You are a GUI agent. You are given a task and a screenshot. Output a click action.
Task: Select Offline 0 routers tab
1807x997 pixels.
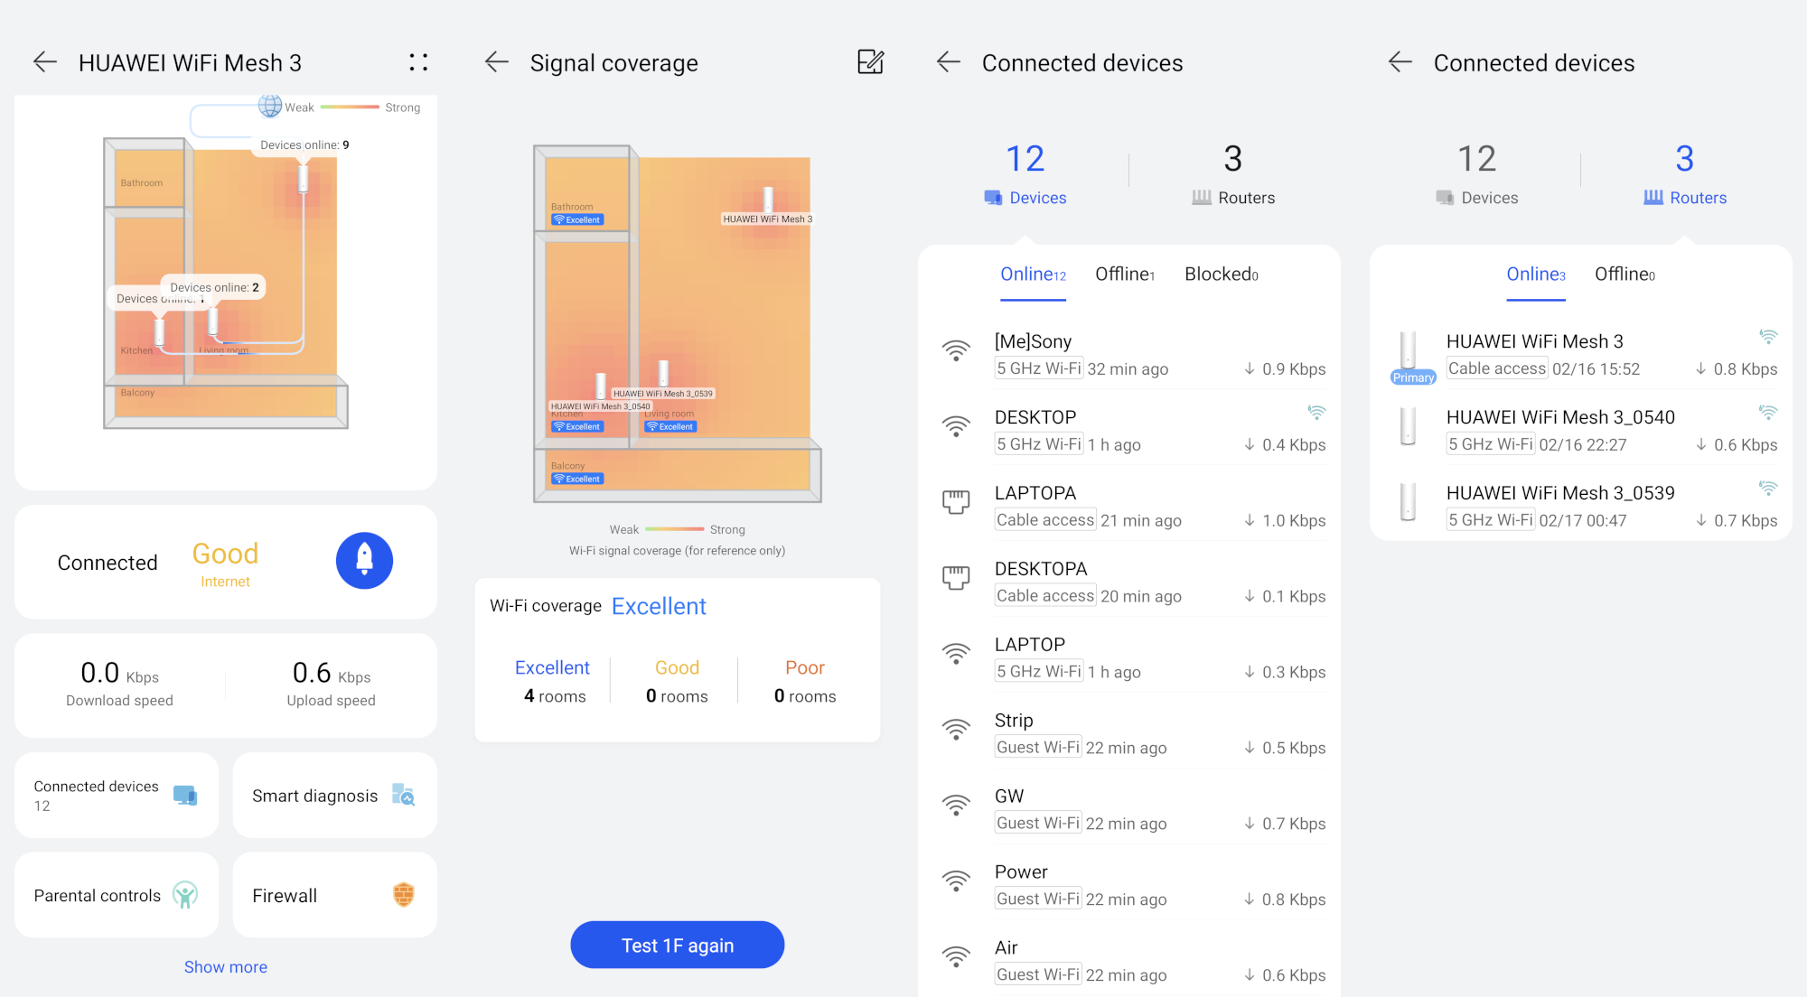click(1624, 275)
